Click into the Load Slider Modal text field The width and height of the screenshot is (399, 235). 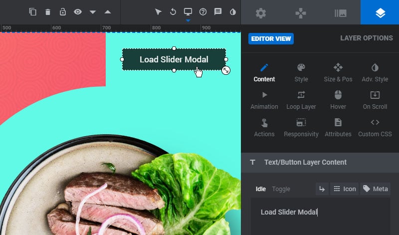320,217
